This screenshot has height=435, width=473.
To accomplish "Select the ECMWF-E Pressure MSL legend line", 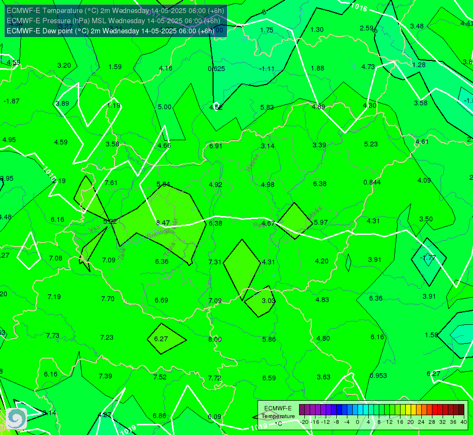I will (x=113, y=21).
